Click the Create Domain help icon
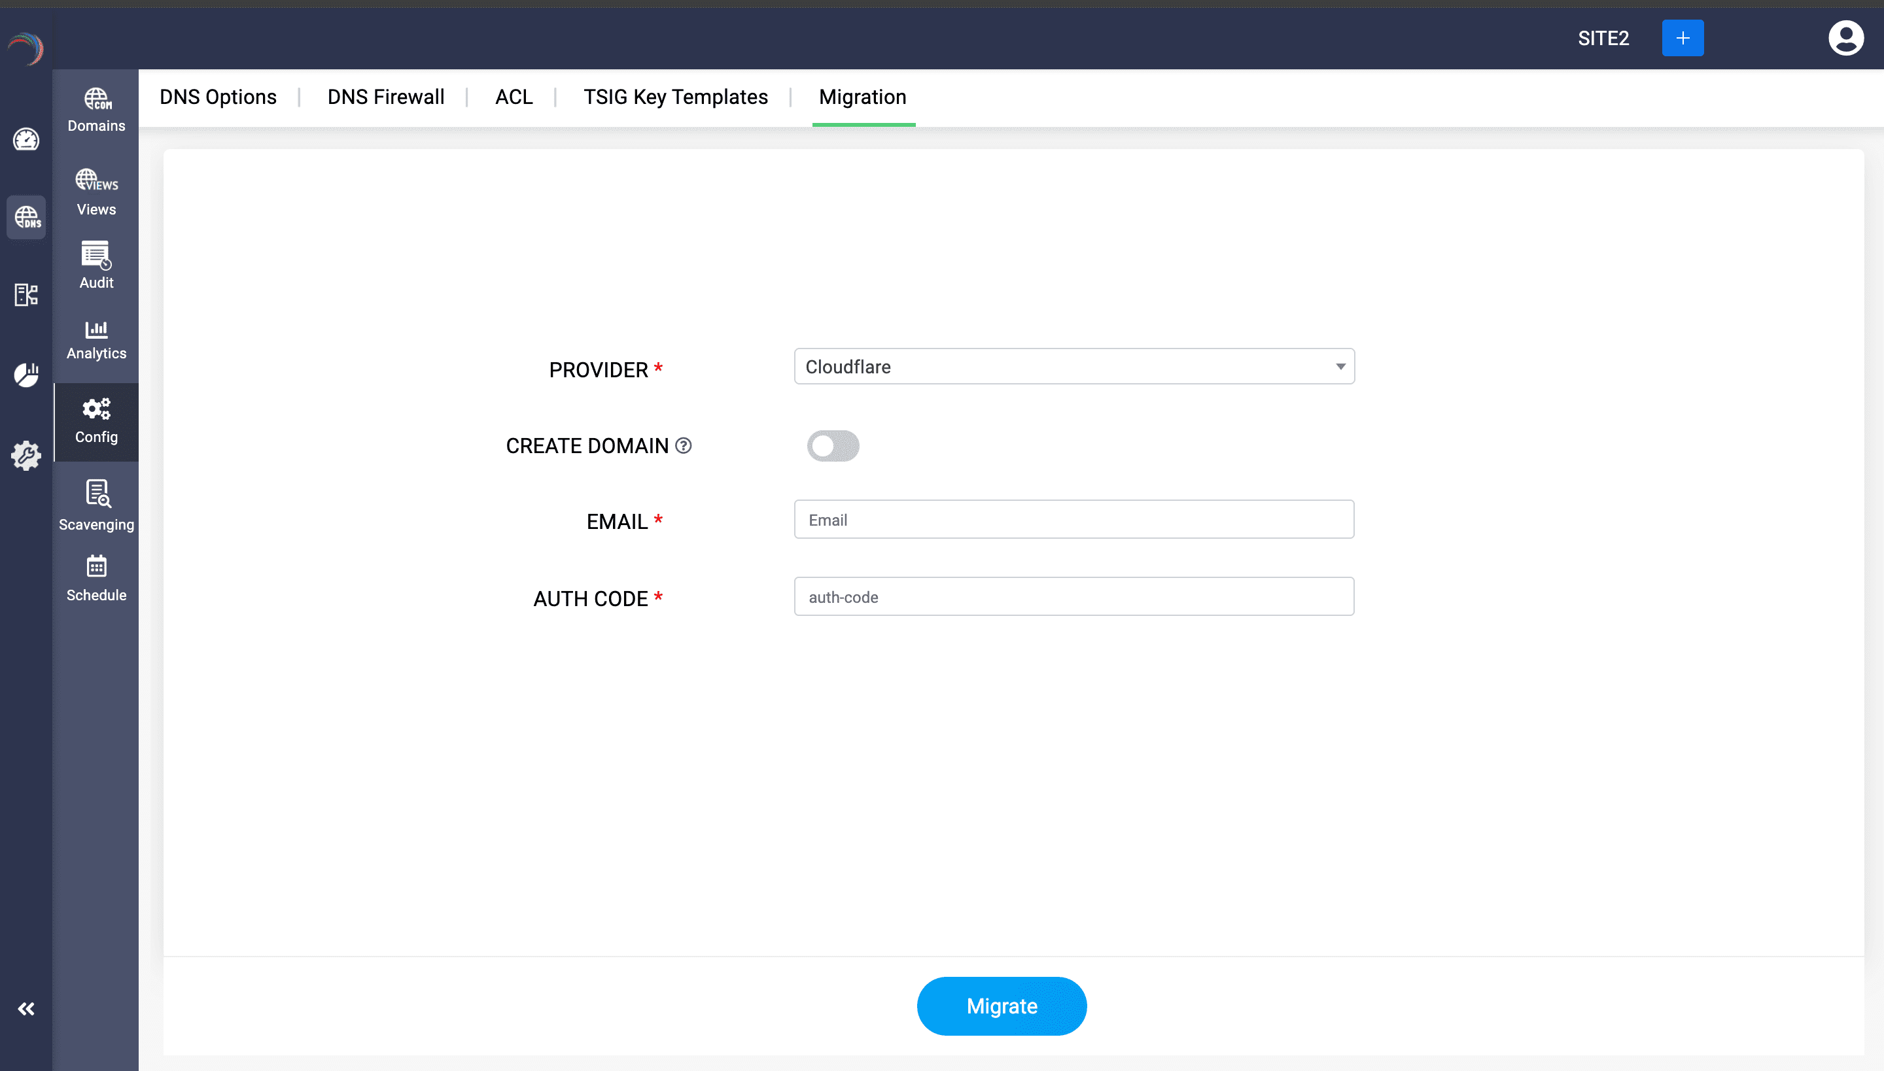The width and height of the screenshot is (1884, 1071). point(684,446)
